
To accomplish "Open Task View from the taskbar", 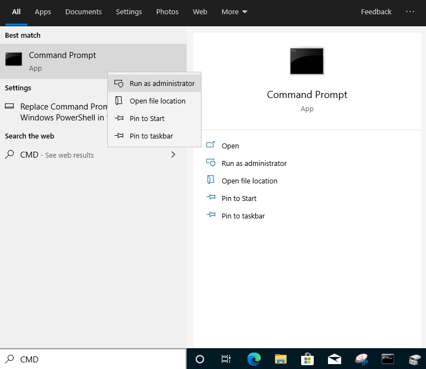I will 226,359.
